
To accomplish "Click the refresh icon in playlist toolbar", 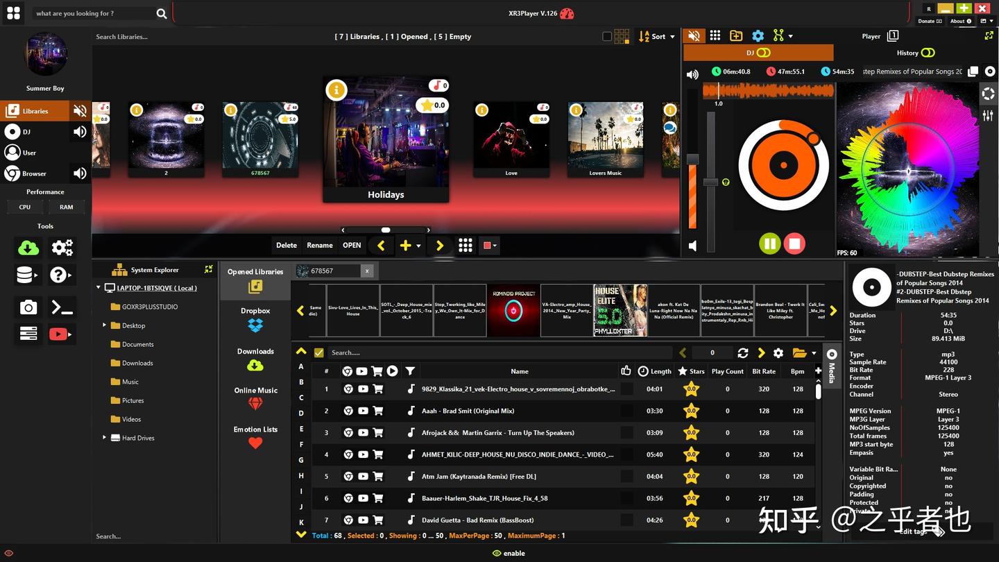I will (x=742, y=353).
